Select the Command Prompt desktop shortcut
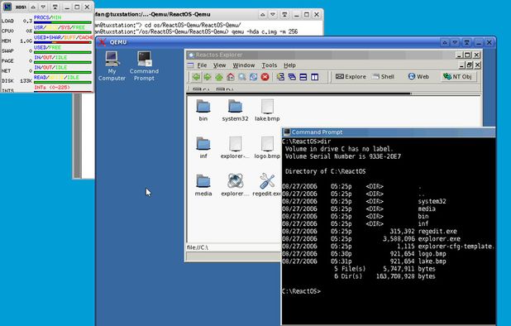This screenshot has width=511, height=326. click(144, 66)
